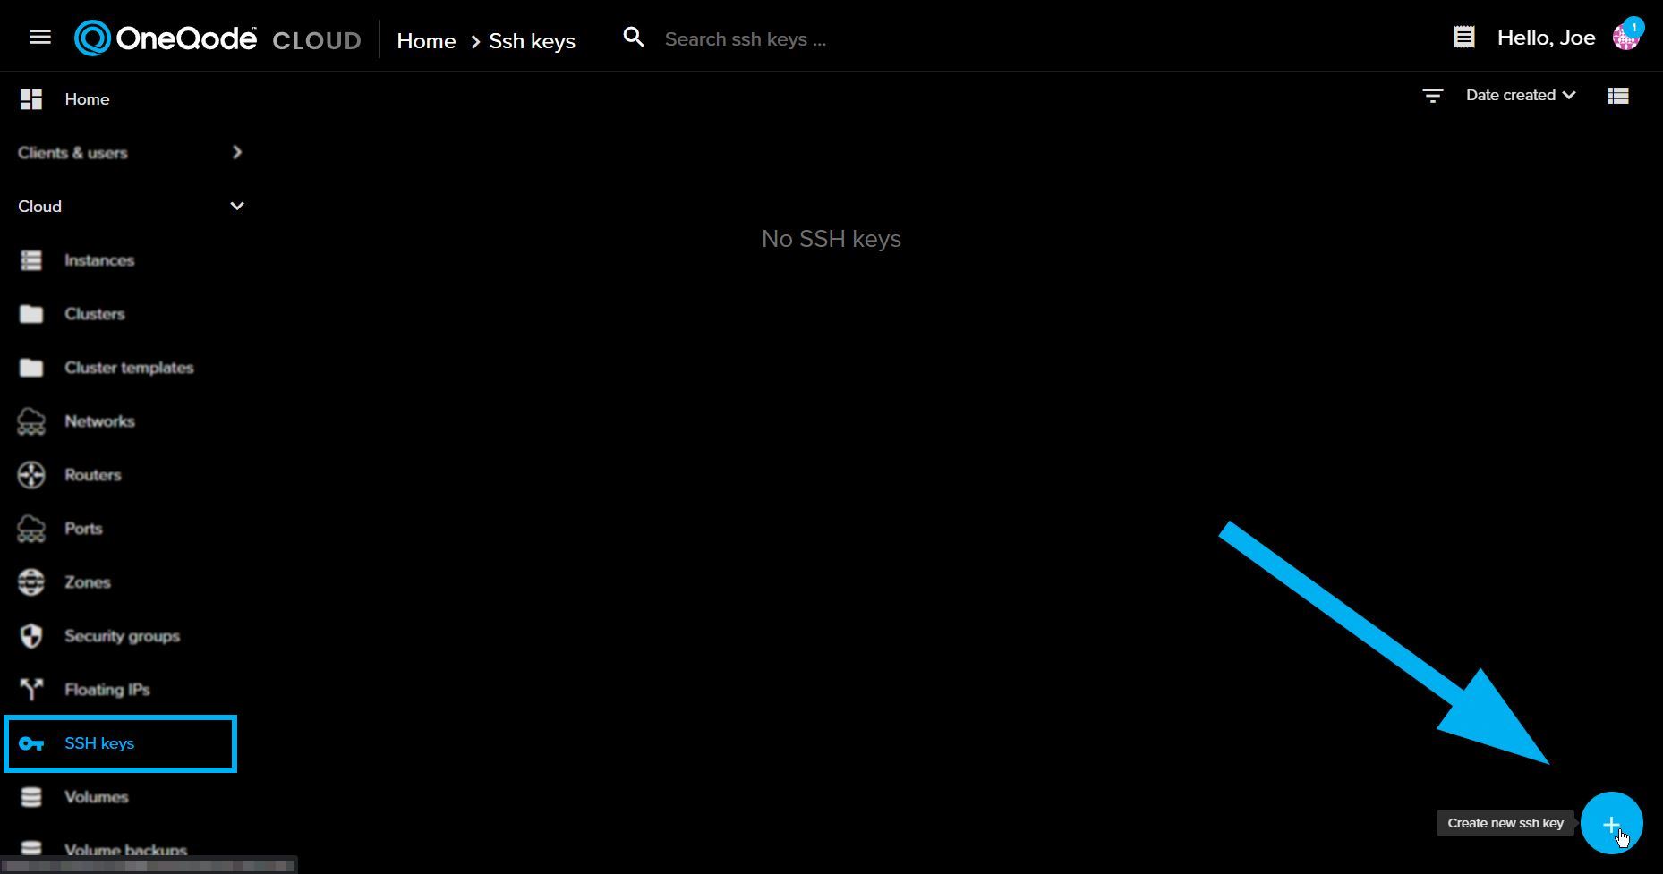The height and width of the screenshot is (874, 1663).
Task: Click the Floating IPs icon
Action: (x=30, y=690)
